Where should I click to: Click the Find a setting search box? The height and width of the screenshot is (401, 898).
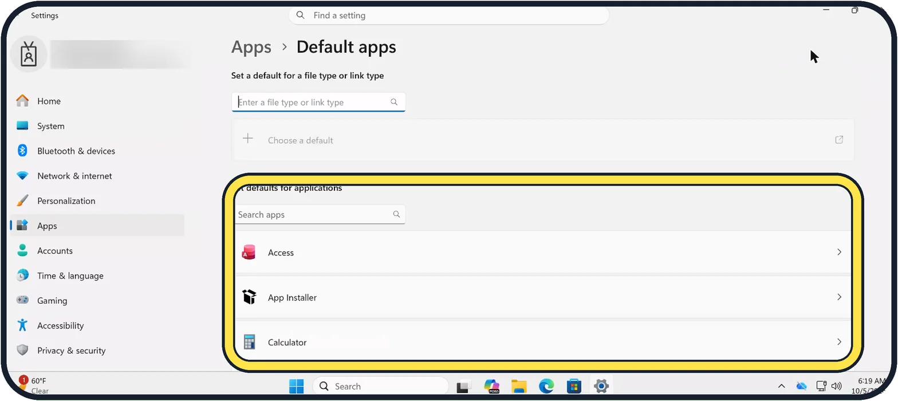click(449, 15)
